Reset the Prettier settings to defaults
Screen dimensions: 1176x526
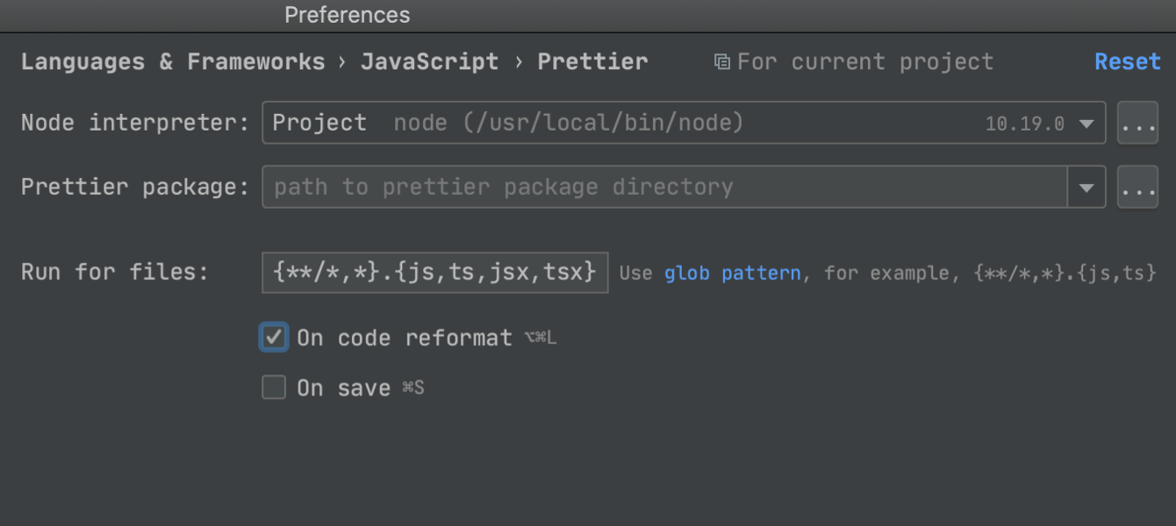pos(1127,62)
